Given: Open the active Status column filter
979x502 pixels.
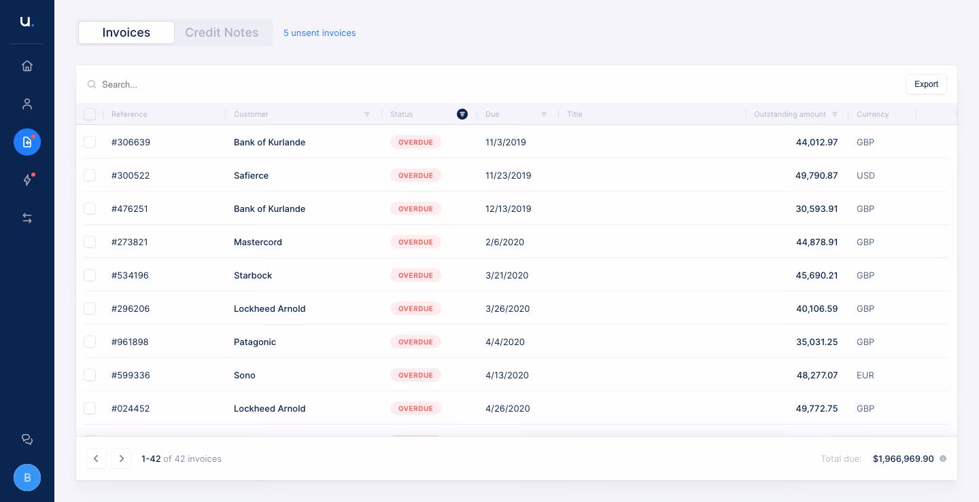Looking at the screenshot, I should click(462, 114).
